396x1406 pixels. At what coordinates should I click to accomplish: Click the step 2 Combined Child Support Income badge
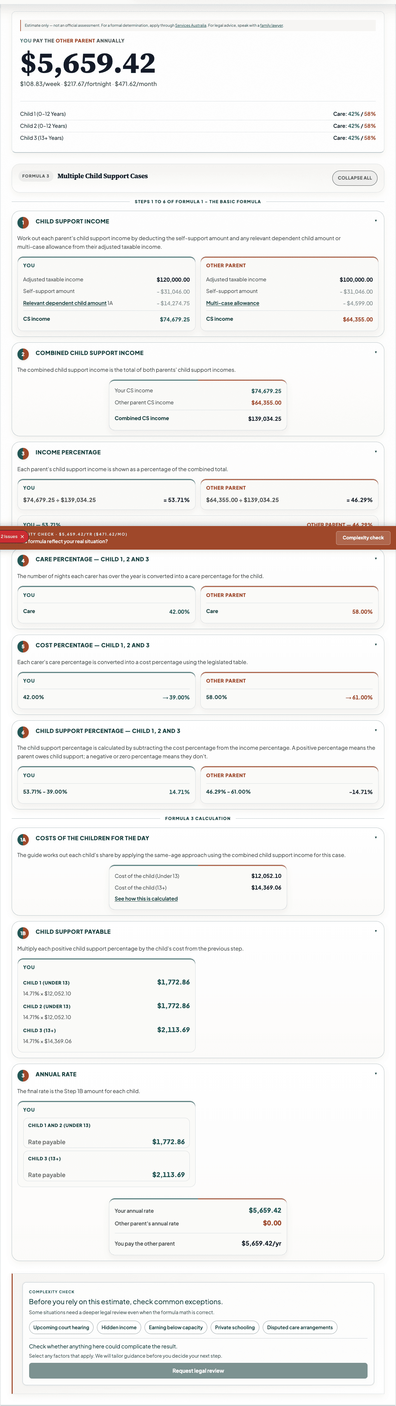coord(23,354)
